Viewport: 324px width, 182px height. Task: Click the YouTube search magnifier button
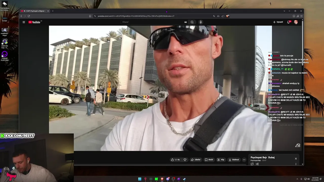192,22
